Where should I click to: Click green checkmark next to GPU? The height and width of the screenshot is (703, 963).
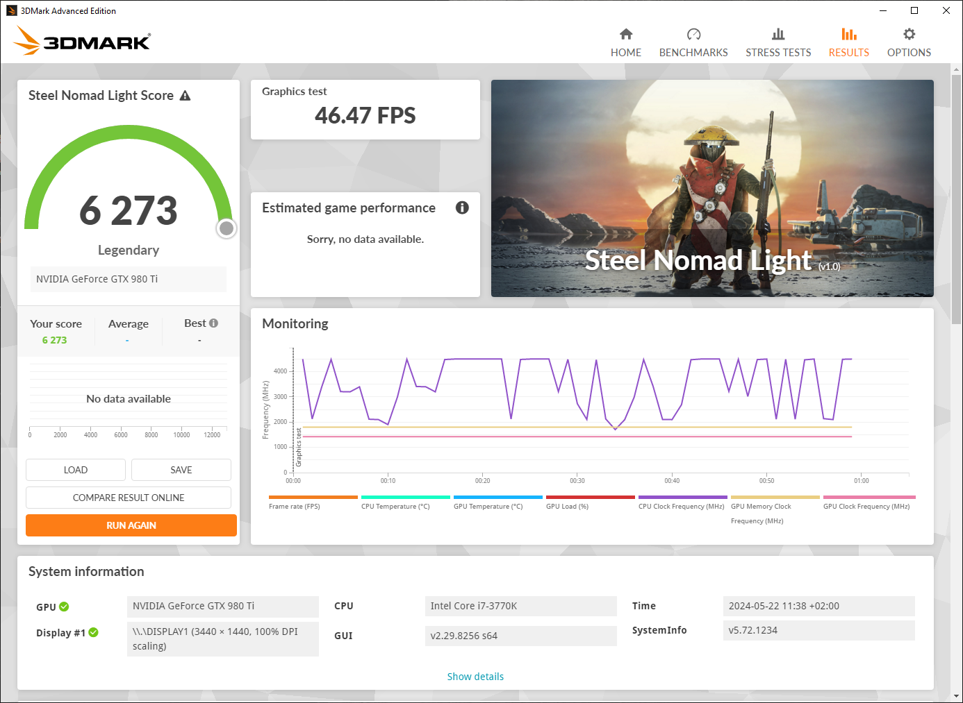(x=64, y=607)
